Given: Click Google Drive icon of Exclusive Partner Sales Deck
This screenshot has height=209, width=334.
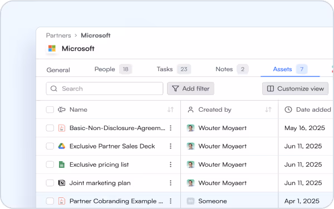Looking at the screenshot, I should [x=62, y=146].
